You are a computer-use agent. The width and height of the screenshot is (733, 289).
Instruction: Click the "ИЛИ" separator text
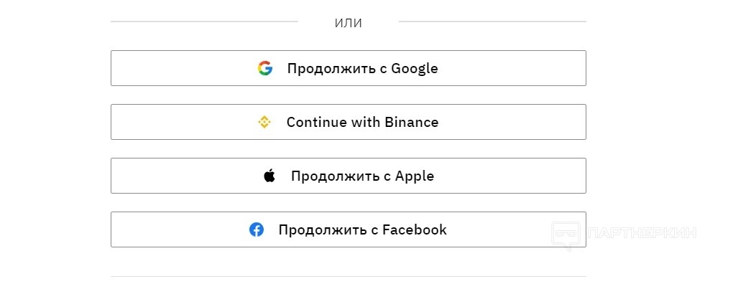pos(349,23)
